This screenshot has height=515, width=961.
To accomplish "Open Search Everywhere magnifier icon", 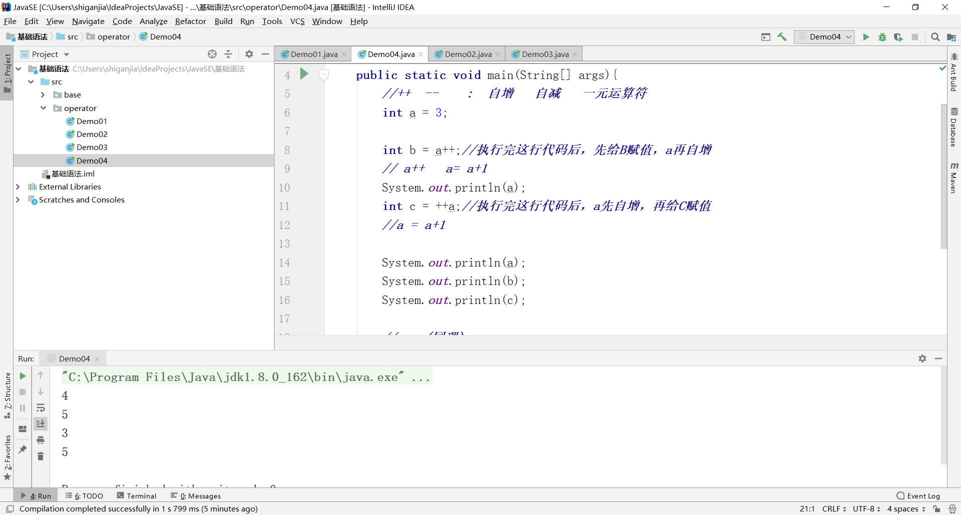I will click(935, 37).
